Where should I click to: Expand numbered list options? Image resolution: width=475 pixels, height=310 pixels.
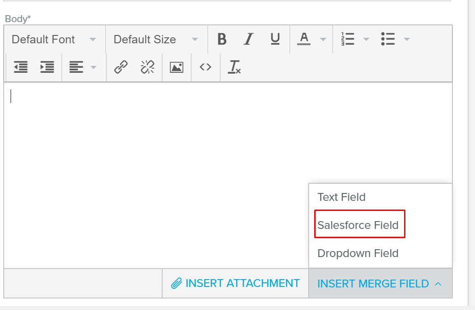click(366, 40)
